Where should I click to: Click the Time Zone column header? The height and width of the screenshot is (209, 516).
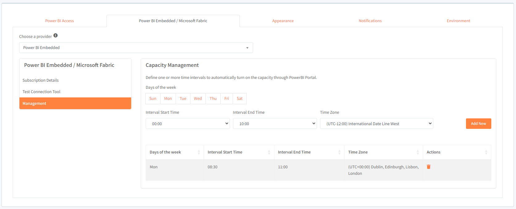384,152
